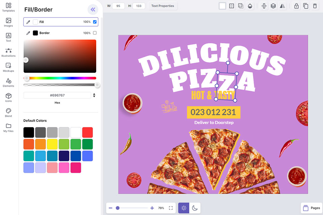
Task: Click the zoom level slider handle
Action: 118,208
